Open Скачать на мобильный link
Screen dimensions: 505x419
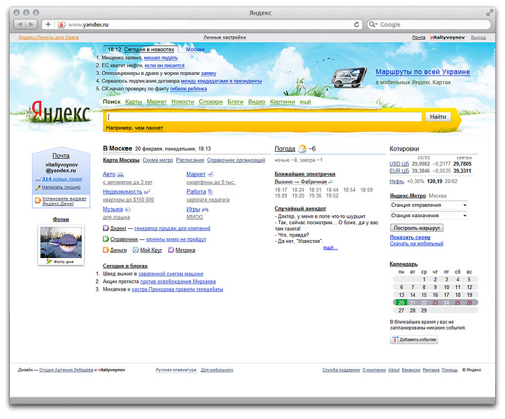coord(417,243)
